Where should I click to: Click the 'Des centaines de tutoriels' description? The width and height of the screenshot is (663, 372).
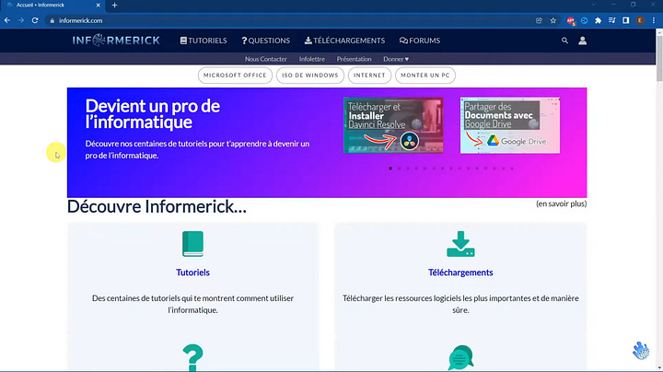click(192, 304)
